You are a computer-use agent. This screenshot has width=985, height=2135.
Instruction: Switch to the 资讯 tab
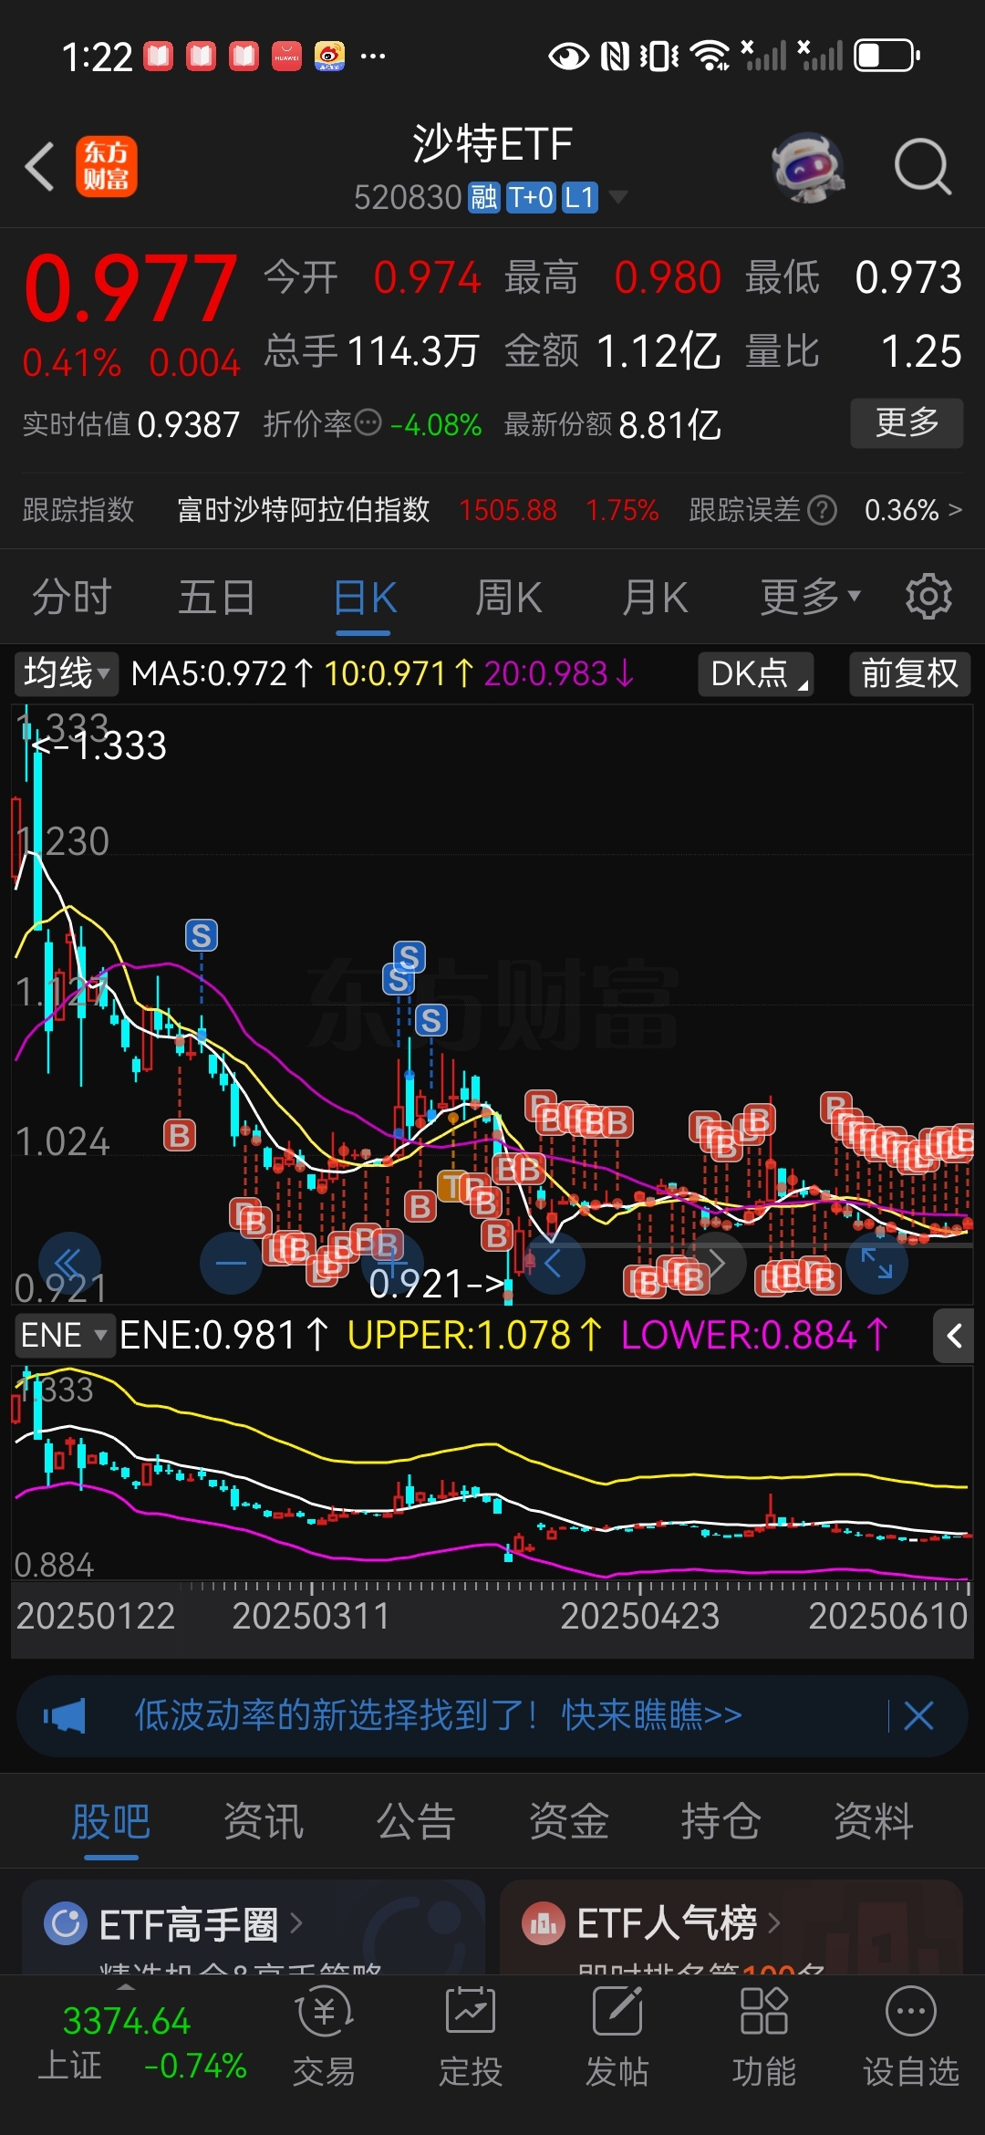(x=264, y=1821)
